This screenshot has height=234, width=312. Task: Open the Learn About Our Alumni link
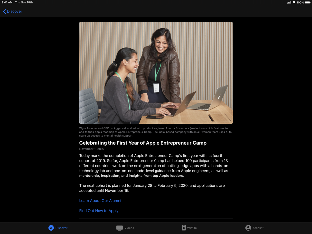[x=100, y=201]
